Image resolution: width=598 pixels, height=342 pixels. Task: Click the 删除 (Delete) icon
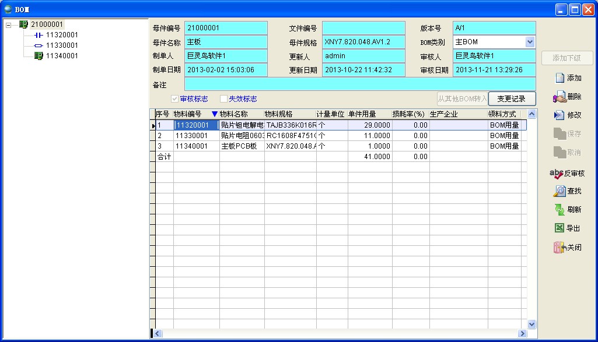[x=559, y=97]
